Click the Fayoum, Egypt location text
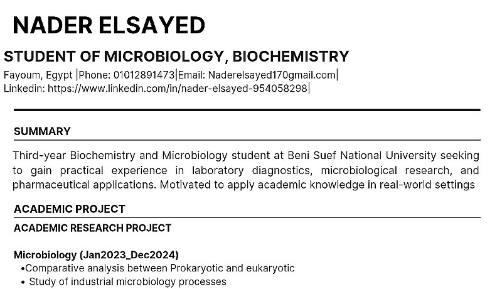 (x=38, y=75)
